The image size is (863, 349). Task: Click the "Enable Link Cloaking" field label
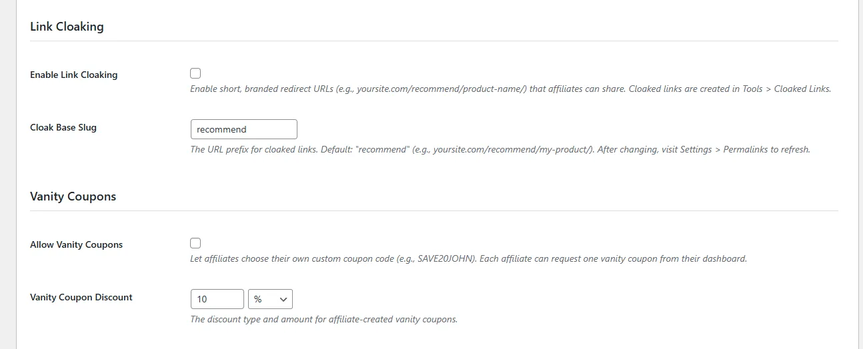click(73, 75)
